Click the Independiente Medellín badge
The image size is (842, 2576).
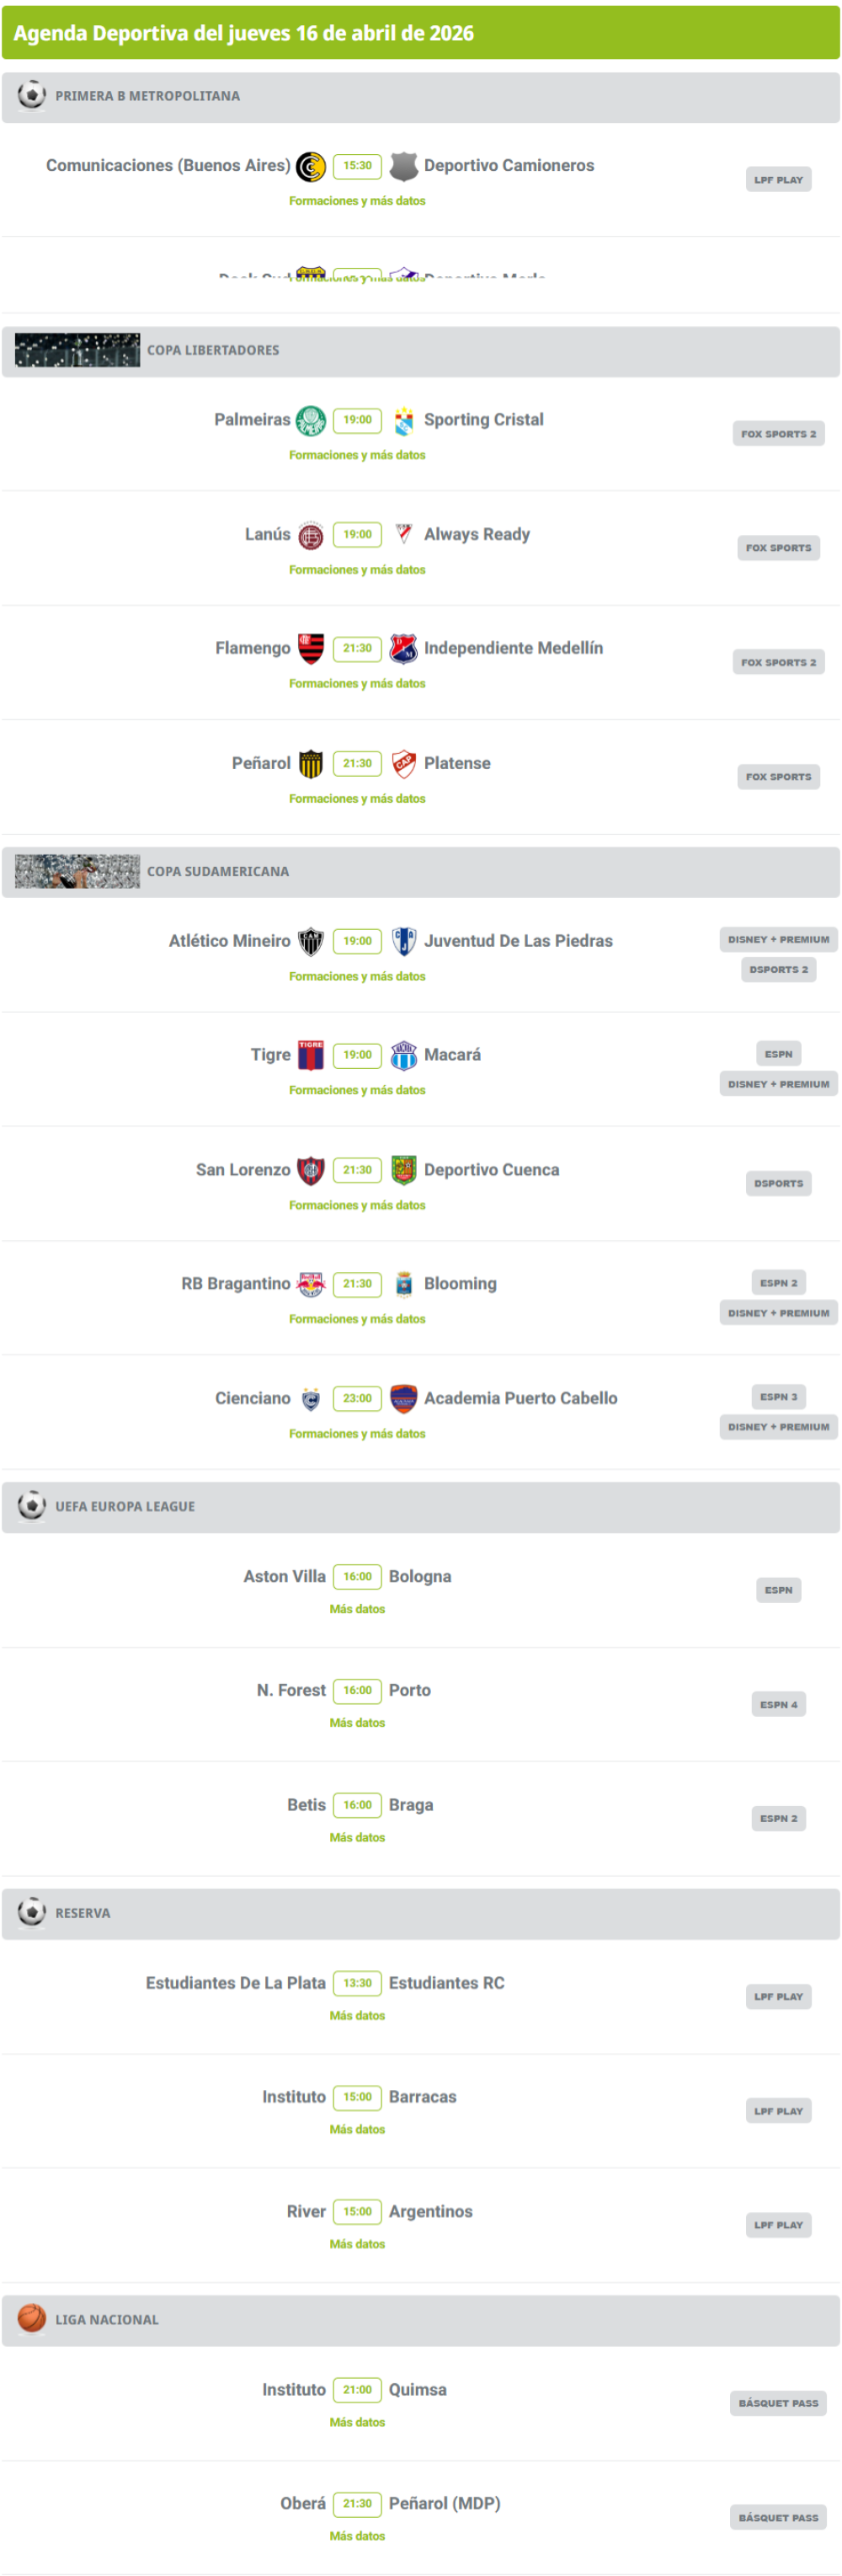(x=404, y=648)
